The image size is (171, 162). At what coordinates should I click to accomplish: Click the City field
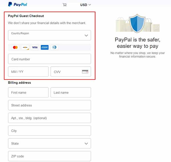[50, 131]
